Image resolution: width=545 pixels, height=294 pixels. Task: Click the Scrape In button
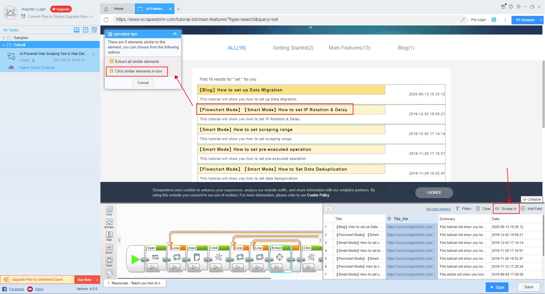pyautogui.click(x=506, y=209)
